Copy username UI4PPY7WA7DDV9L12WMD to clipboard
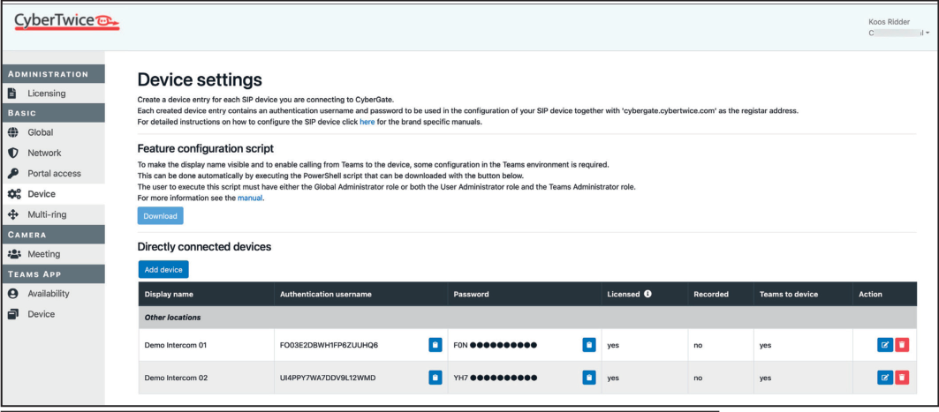This screenshot has height=412, width=939. tap(435, 378)
